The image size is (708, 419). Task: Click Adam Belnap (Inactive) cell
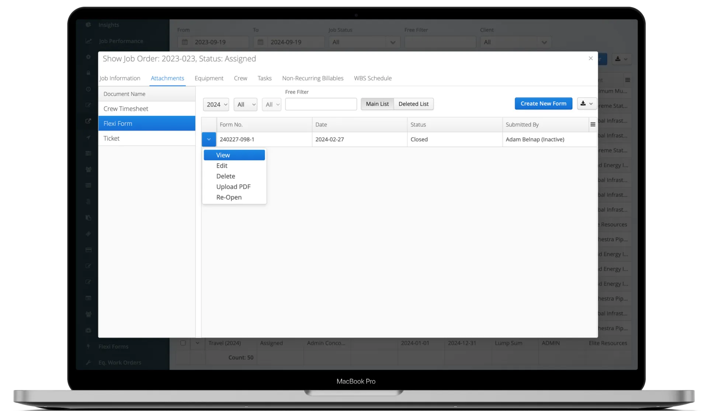(x=549, y=139)
